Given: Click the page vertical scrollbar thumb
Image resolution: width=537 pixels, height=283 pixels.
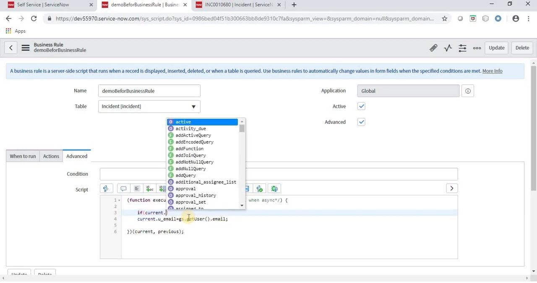Looking at the screenshot, I should coord(534,127).
